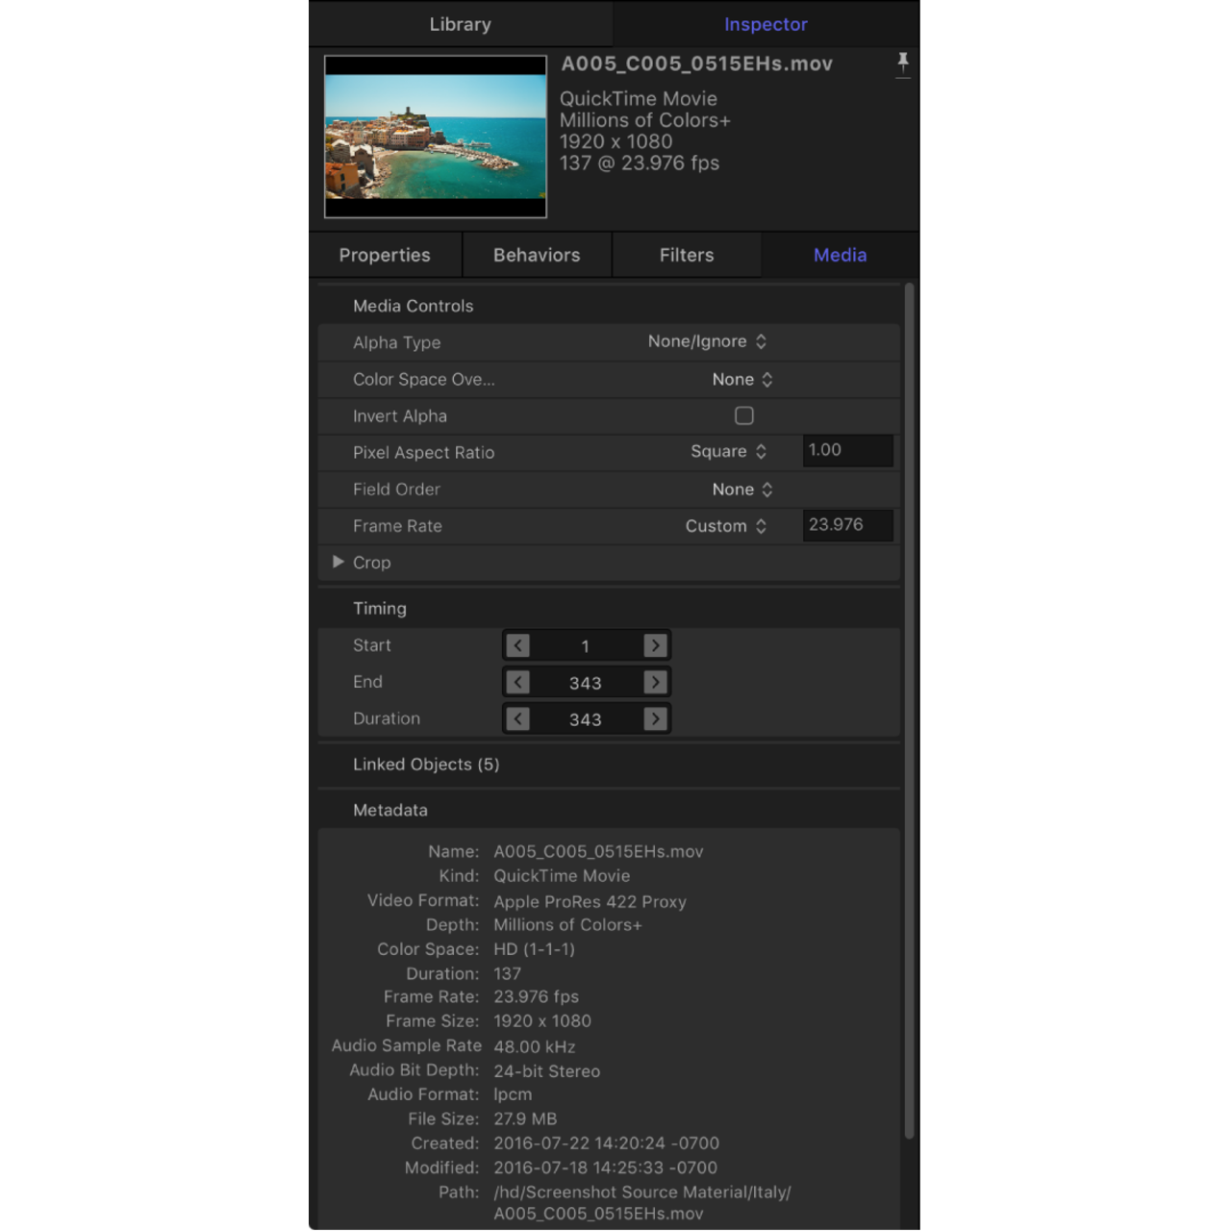Increment the Start value with right arrow
Image resolution: width=1231 pixels, height=1231 pixels.
[655, 645]
